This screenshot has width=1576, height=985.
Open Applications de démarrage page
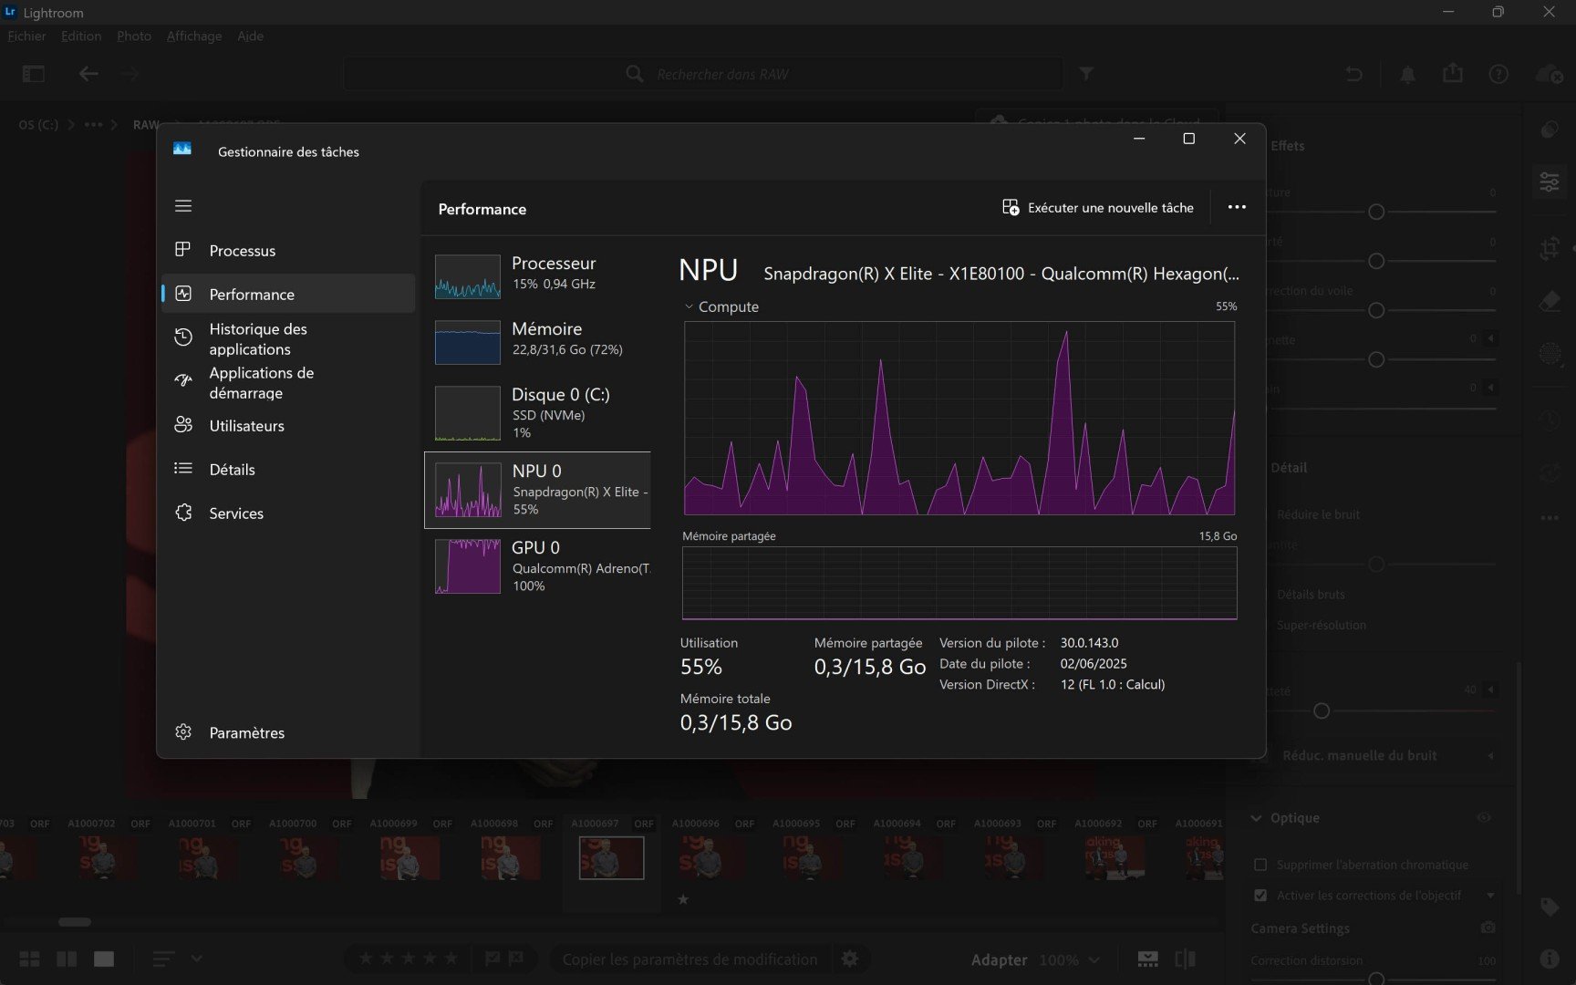(x=288, y=383)
